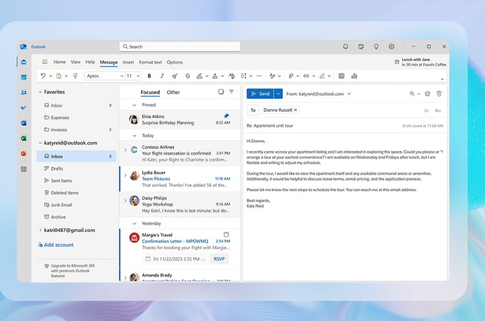Click the Attach file paperclip icon
Viewport: 485px width, 321px height.
[x=291, y=76]
